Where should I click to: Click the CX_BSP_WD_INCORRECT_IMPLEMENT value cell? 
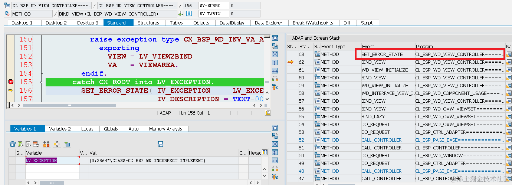(x=163, y=161)
